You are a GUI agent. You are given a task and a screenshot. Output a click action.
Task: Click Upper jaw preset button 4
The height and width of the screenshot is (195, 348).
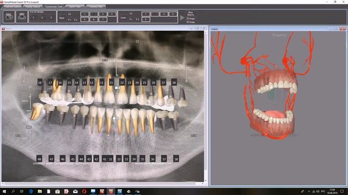111,14
